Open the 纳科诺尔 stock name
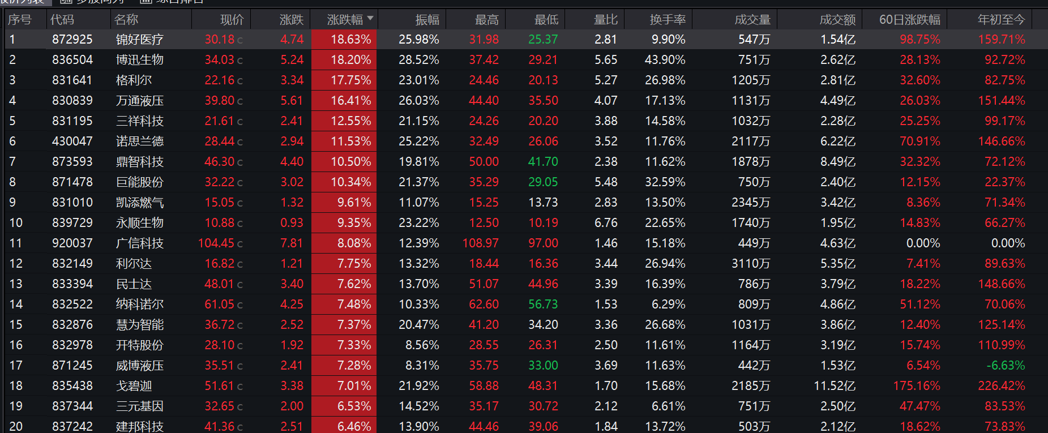This screenshot has width=1048, height=433. [x=140, y=305]
